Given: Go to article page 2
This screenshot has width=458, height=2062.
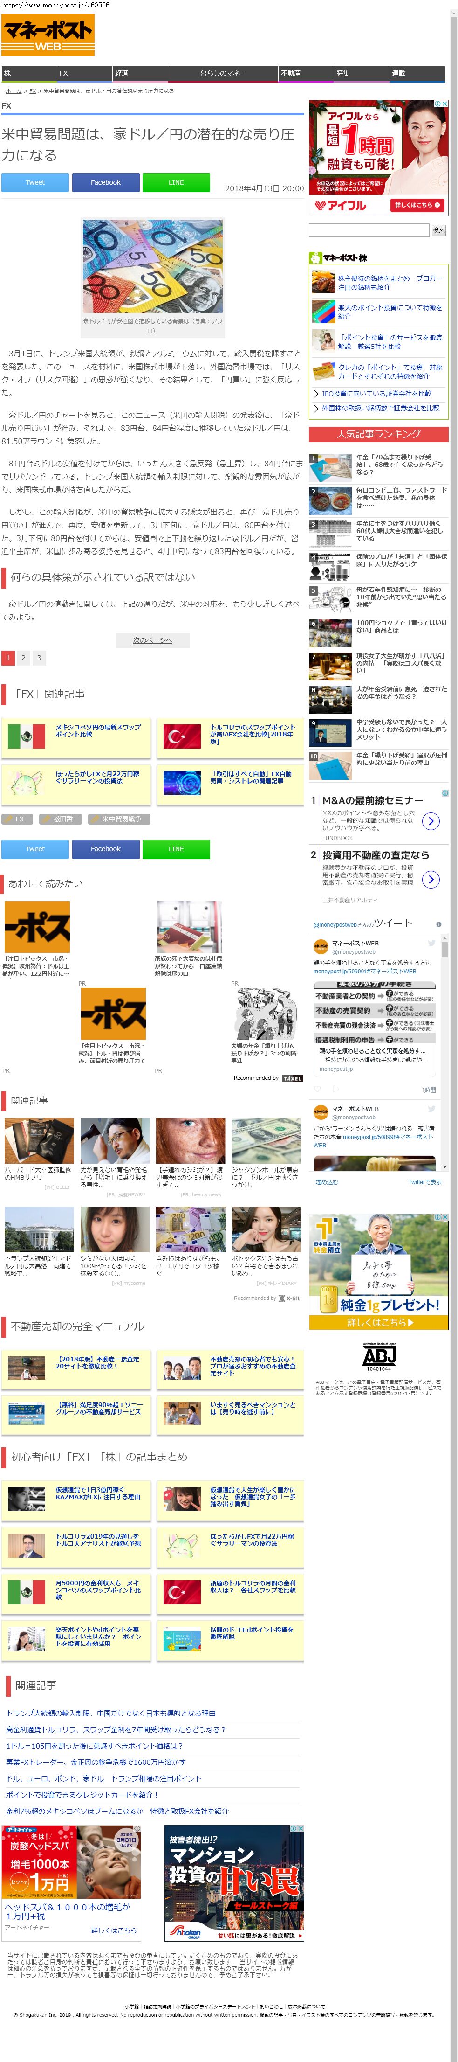Looking at the screenshot, I should (x=23, y=658).
